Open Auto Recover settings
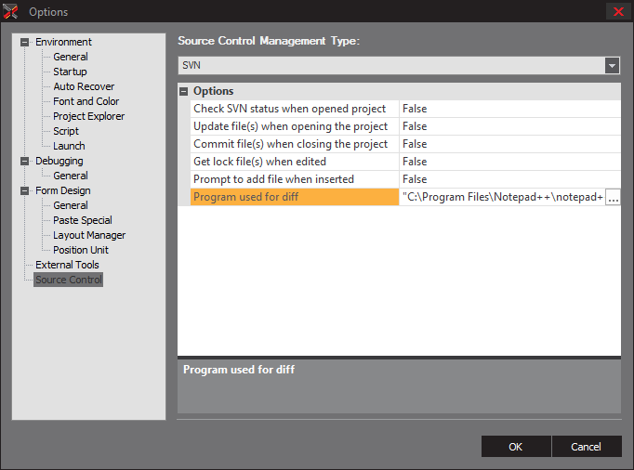Viewport: 634px width, 470px height. click(84, 86)
